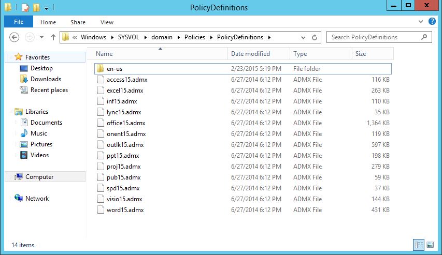
Task: Select word15.admx file icon
Action: (x=101, y=209)
